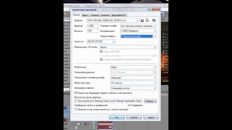The image size is (232, 130).
Task: Click the Обзор browse button
Action: click(150, 101)
